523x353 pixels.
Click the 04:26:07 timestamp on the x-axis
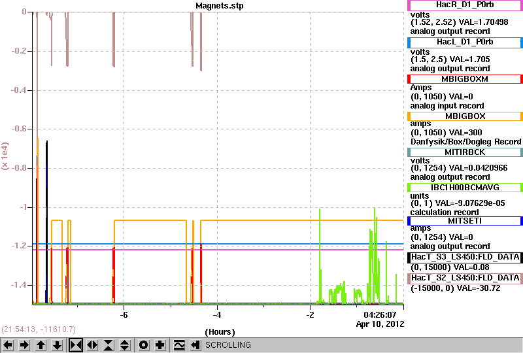click(380, 314)
